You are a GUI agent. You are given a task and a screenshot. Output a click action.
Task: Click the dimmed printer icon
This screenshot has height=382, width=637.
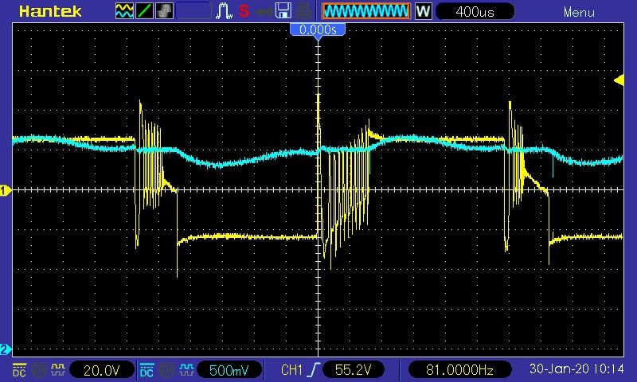pos(303,11)
